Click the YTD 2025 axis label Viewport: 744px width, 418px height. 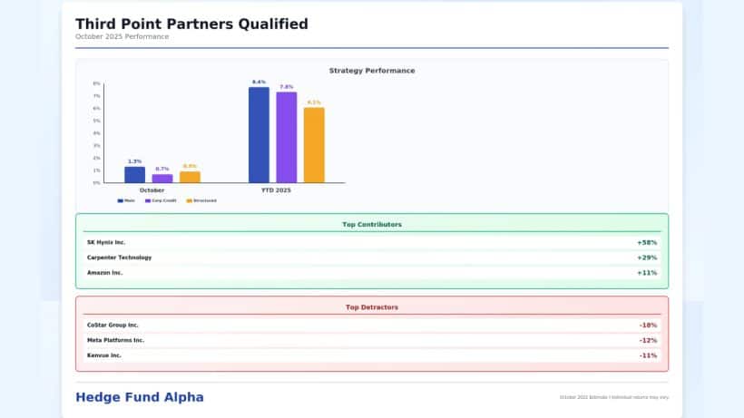tap(276, 190)
